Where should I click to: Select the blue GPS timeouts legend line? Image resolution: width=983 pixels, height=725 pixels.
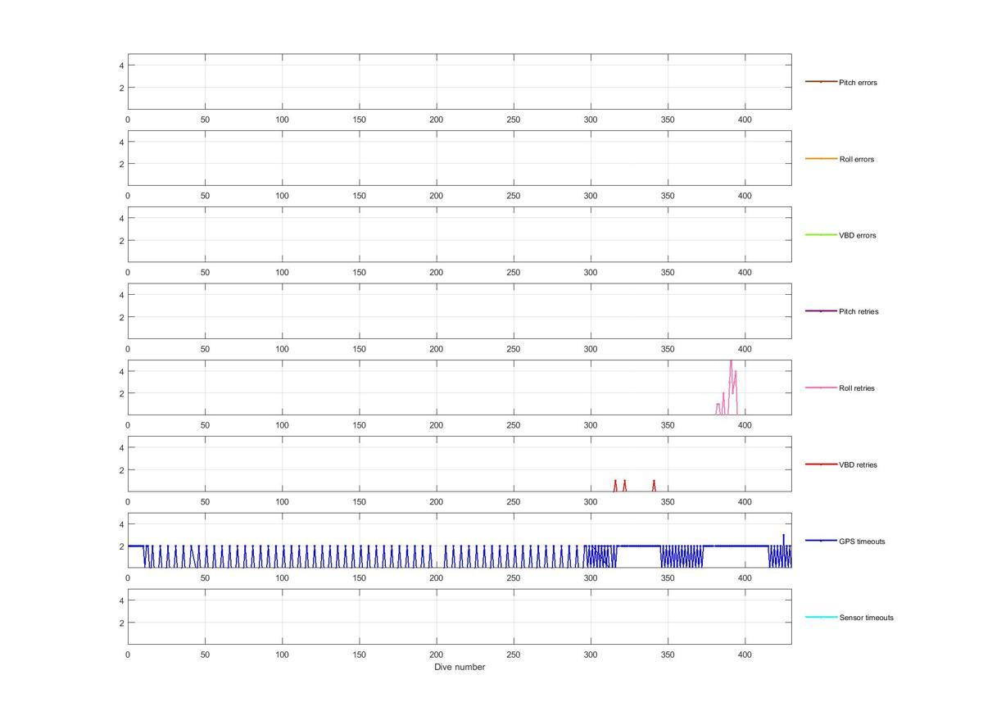(821, 541)
